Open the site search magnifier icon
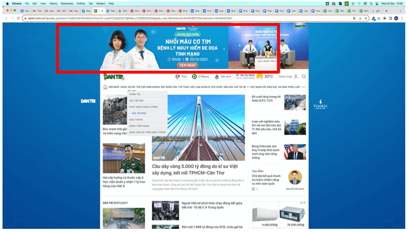The height and width of the screenshot is (233, 409). tap(304, 77)
